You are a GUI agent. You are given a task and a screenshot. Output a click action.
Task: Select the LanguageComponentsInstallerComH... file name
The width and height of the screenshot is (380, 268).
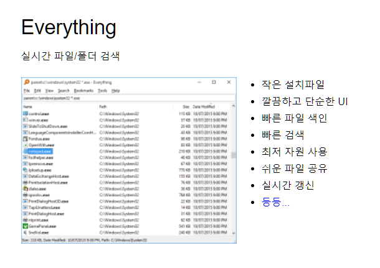coord(62,132)
